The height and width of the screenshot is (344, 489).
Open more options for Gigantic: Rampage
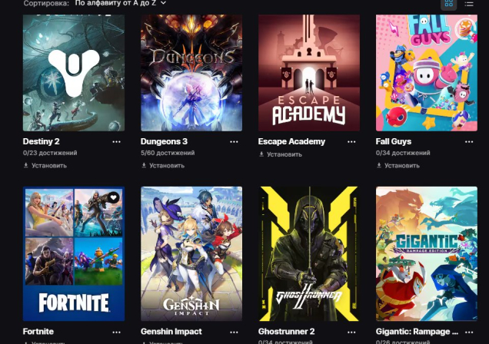[x=469, y=332]
